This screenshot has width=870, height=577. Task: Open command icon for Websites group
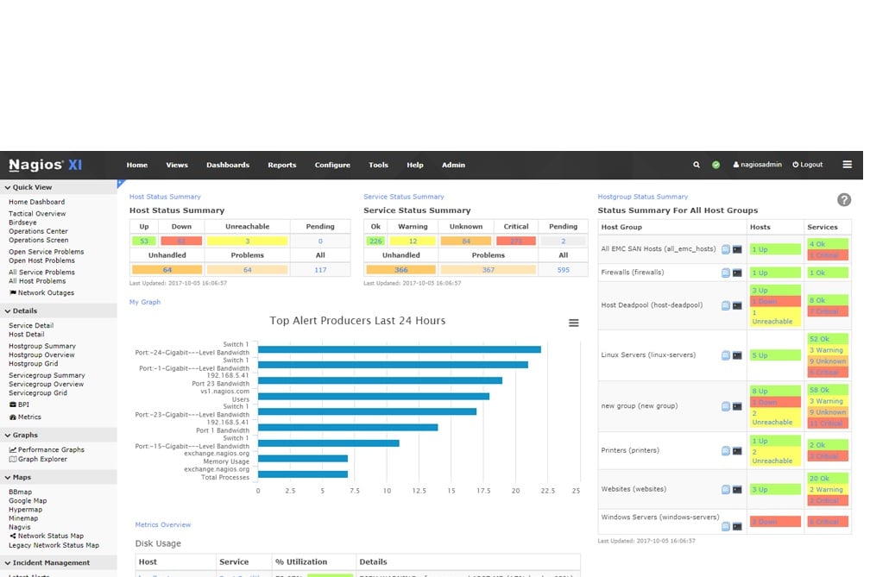pyautogui.click(x=737, y=489)
